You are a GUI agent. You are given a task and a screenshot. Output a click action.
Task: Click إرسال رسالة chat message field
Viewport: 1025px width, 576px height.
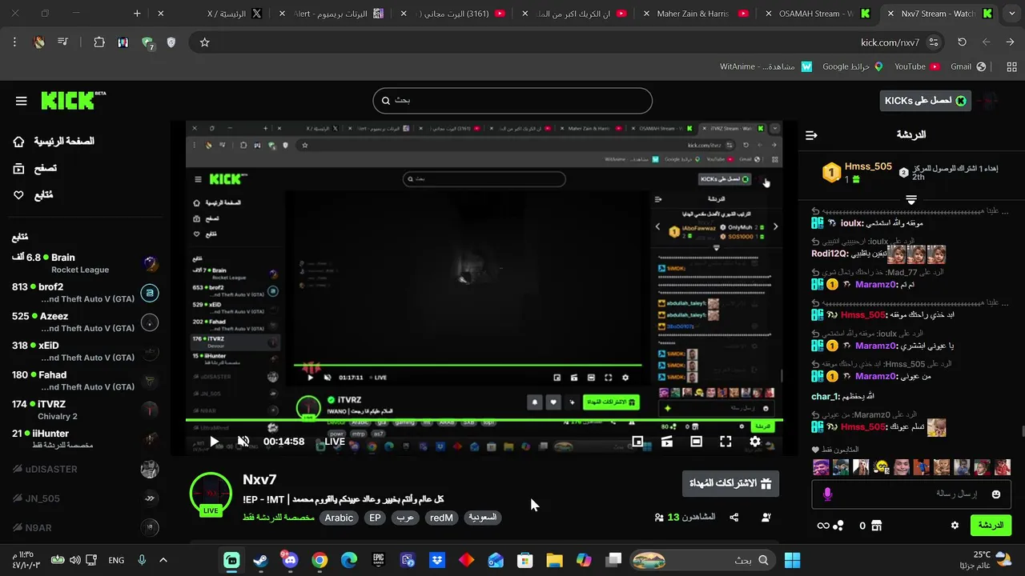coord(910,494)
